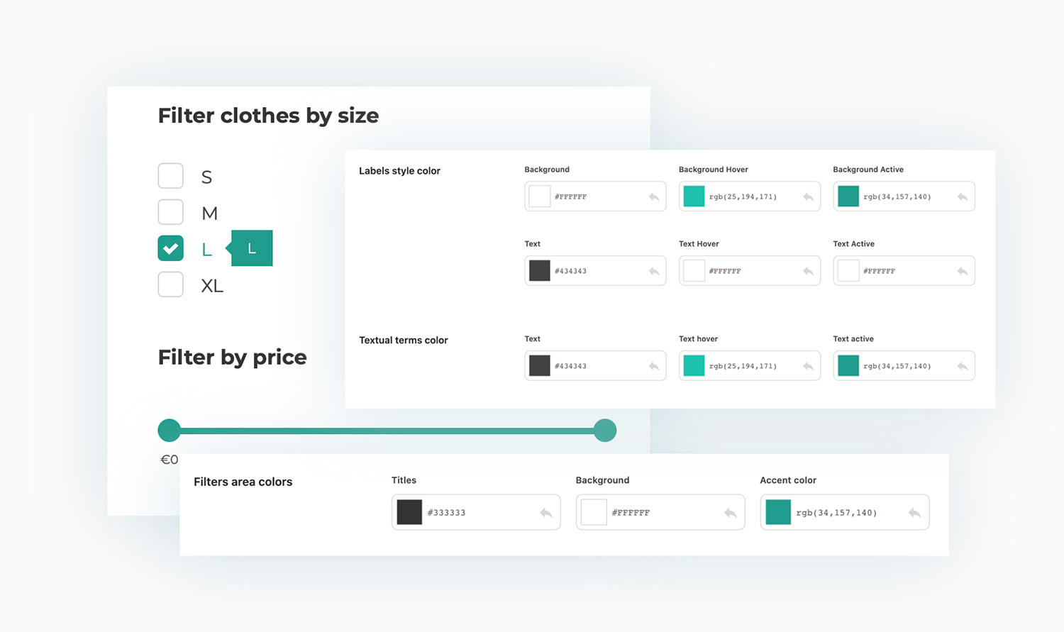Image resolution: width=1064 pixels, height=632 pixels.
Task: Reset the Filters area Titles color
Action: coord(545,513)
